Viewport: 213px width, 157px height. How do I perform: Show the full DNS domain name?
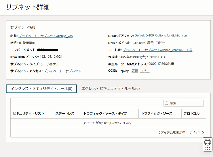(x=150, y=43)
